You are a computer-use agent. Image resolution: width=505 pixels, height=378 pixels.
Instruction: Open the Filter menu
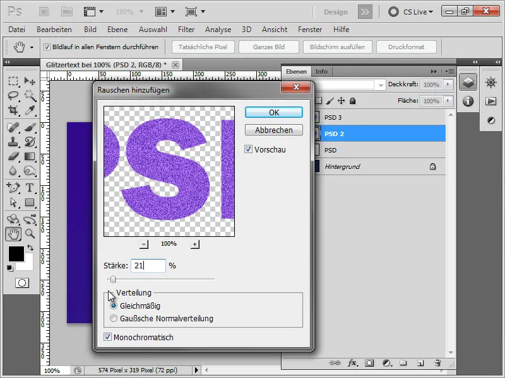(186, 30)
